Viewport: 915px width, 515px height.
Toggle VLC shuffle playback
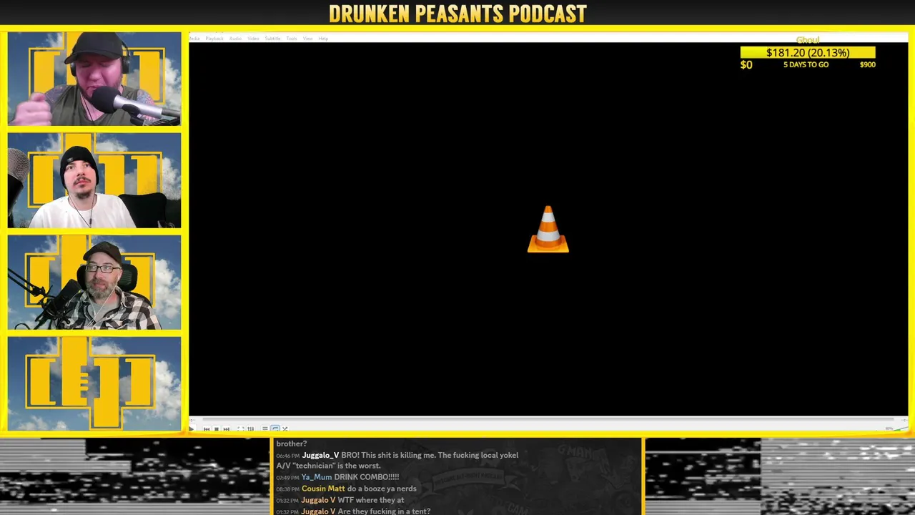(285, 429)
